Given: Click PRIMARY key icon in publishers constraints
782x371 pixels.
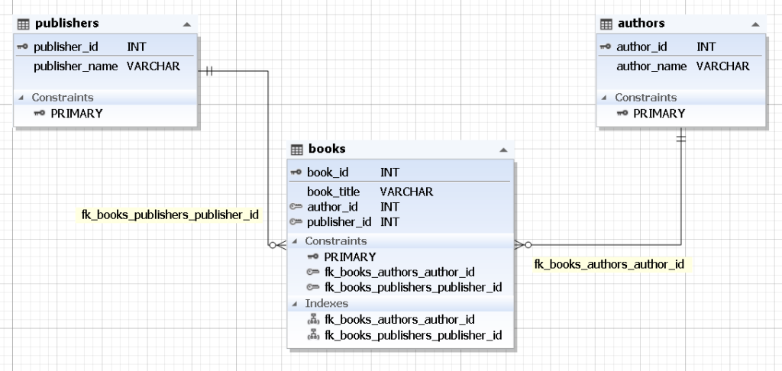Looking at the screenshot, I should [40, 113].
